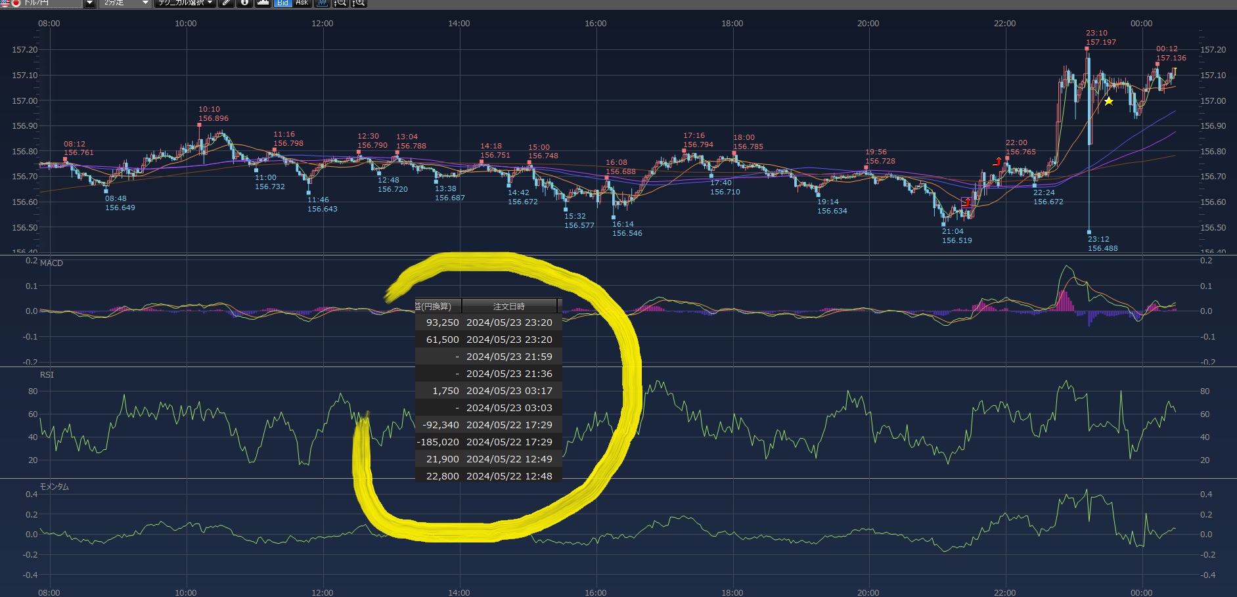This screenshot has height=597, width=1237.
Task: Click the zoom out magnifier icon
Action: point(340,3)
